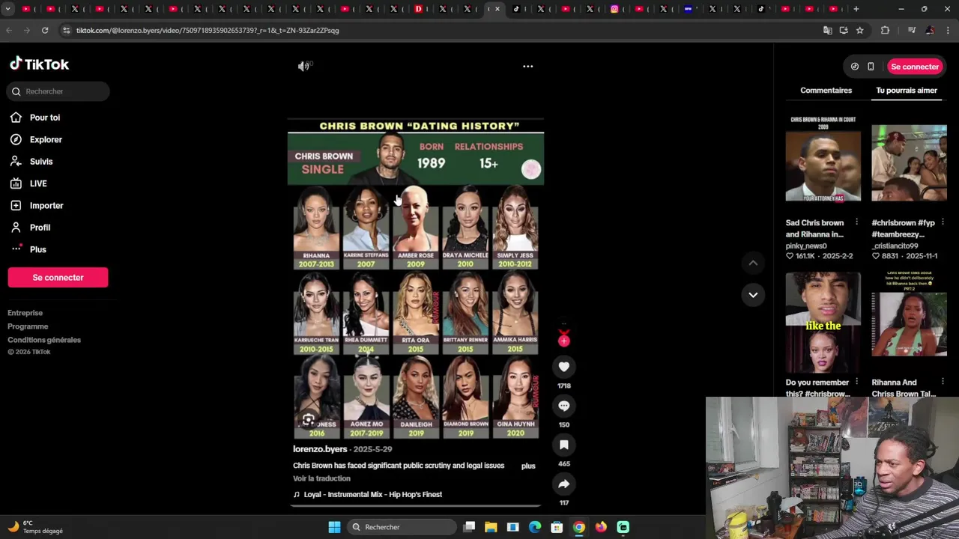Share the video using the arrow icon
This screenshot has height=539, width=959.
point(564,484)
